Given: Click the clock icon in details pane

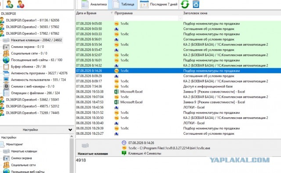Looking at the screenshot, I should tap(124, 143).
